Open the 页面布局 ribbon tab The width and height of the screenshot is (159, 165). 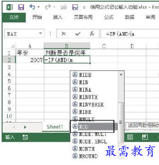(83, 17)
